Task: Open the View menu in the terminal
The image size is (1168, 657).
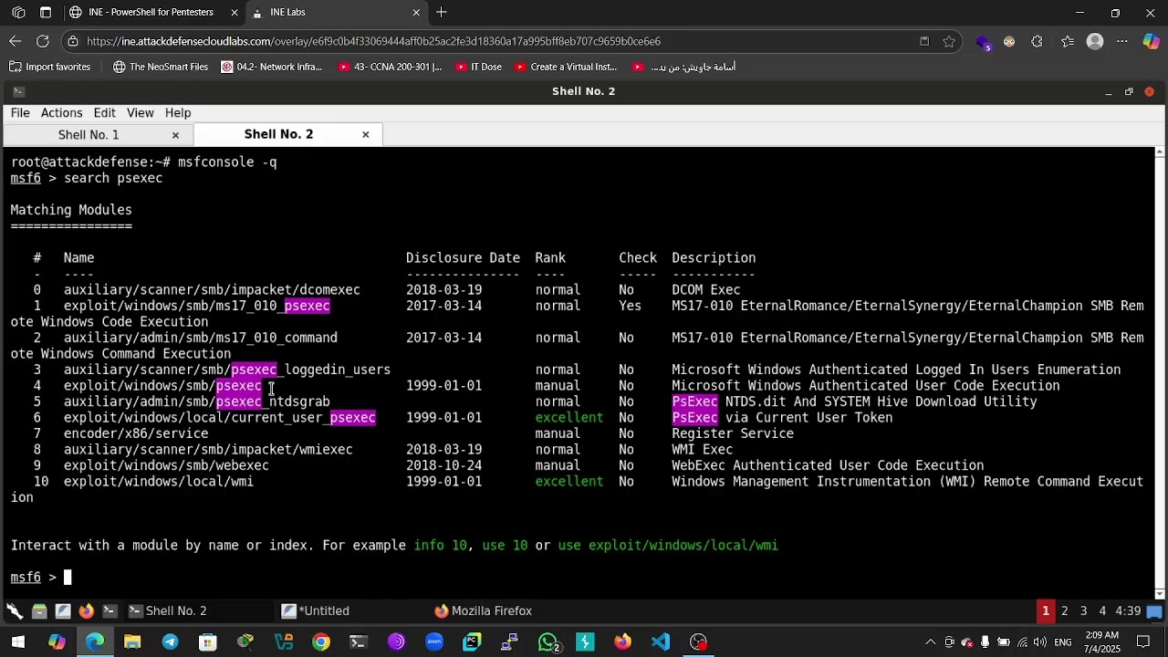Action: (x=140, y=113)
